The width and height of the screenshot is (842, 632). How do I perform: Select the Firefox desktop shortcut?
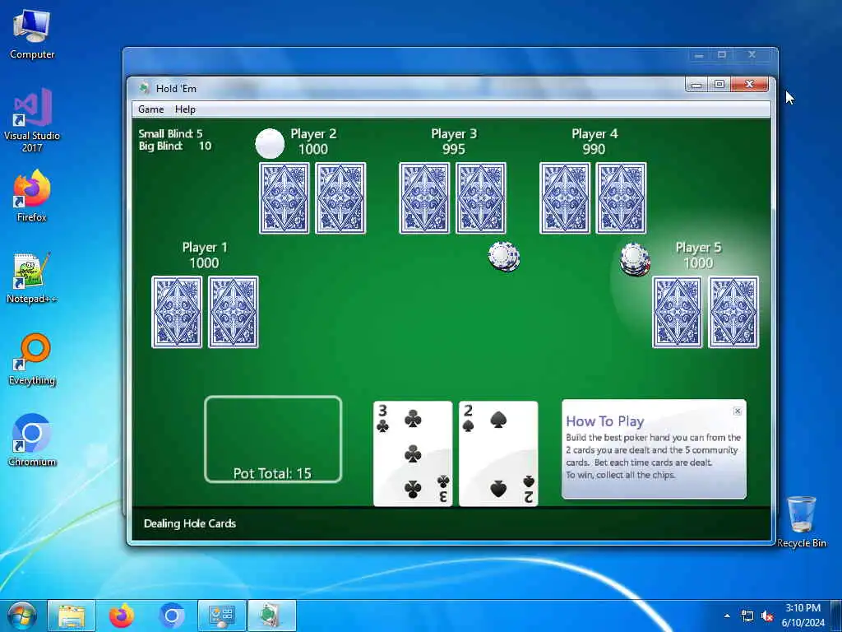click(x=32, y=196)
